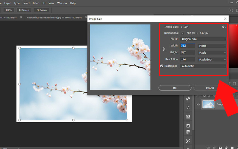Open the View menu
Viewport: 238px width, 149px height.
(51, 3)
